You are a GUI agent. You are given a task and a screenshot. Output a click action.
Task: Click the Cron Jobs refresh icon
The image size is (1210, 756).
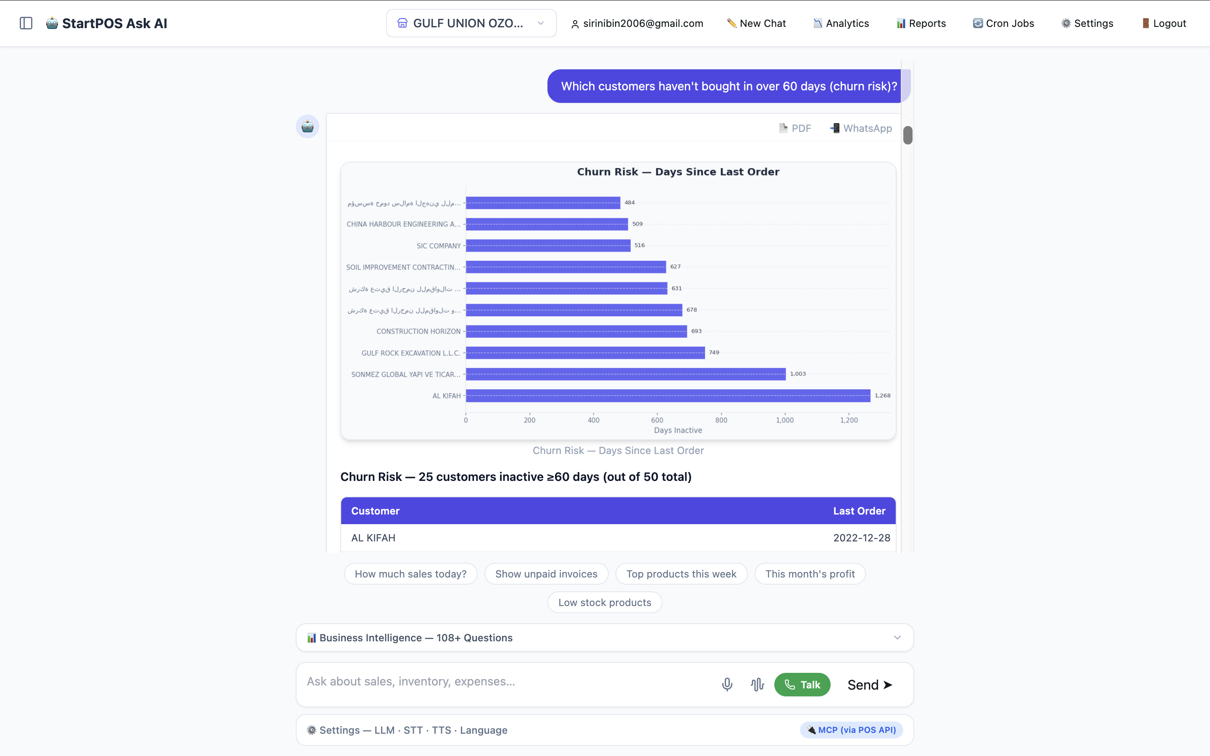pyautogui.click(x=978, y=23)
